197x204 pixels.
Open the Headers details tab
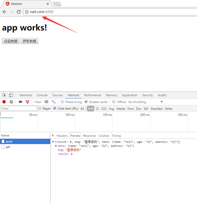click(x=62, y=136)
